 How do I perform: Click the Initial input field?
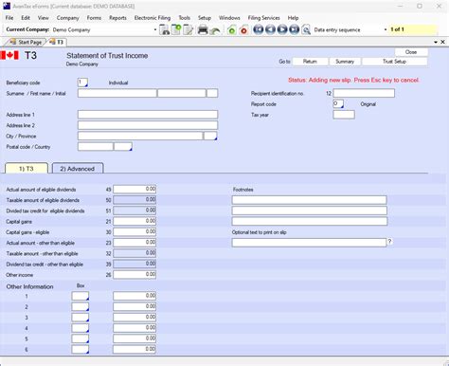pos(212,93)
